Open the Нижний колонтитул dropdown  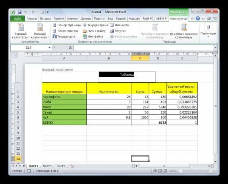[x=40, y=31]
